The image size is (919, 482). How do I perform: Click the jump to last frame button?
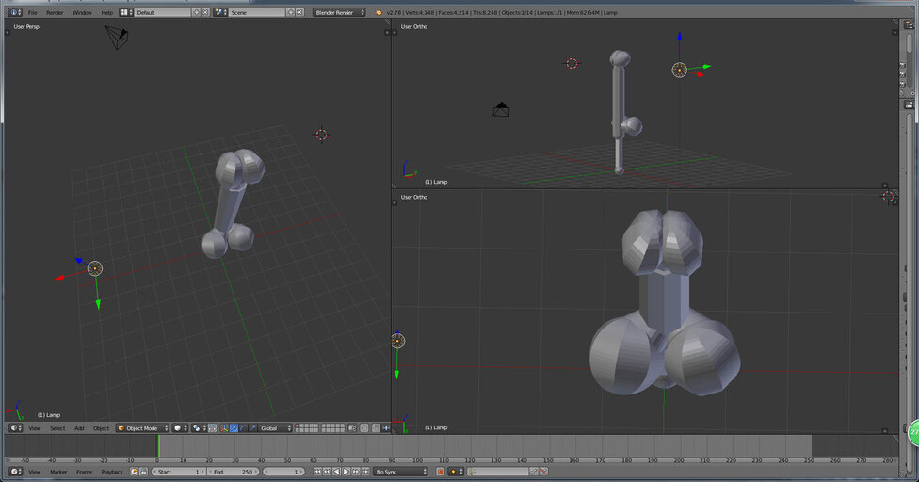pos(365,472)
